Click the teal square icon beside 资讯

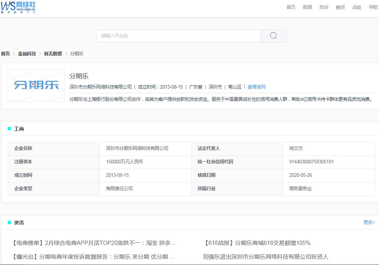point(9,222)
